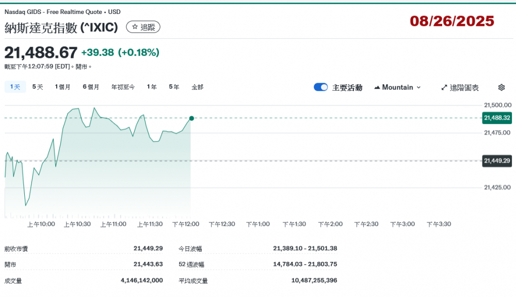Expand the Mountain dropdown chevron
Viewport: 516px width, 297px height.
[x=418, y=87]
